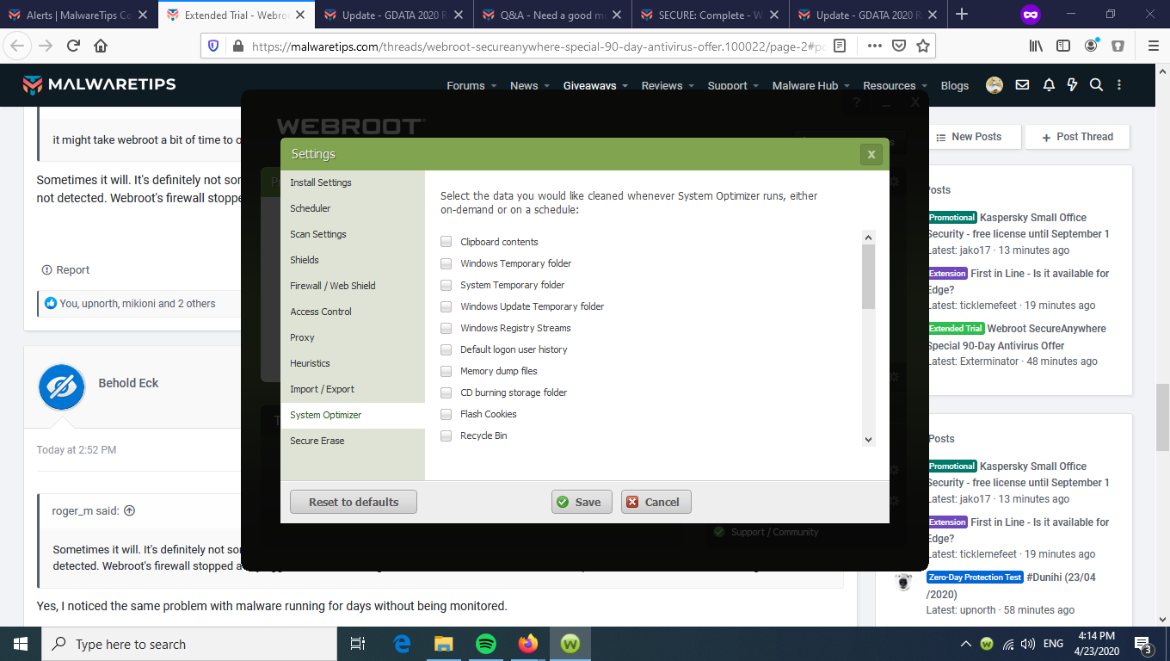Enable Clipboard contents cleaning

[x=446, y=242]
